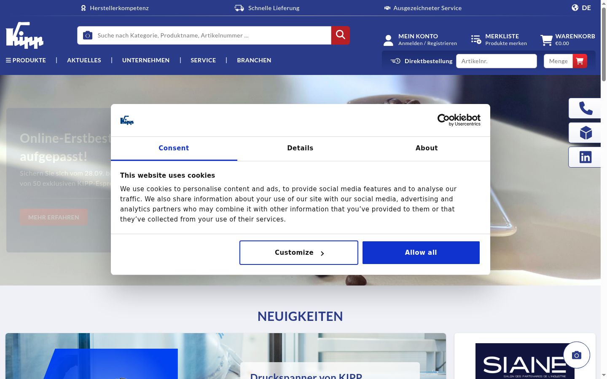
Task: Open the Merkliste list icon
Action: 476,39
